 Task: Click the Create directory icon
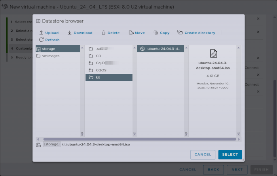tap(180, 33)
